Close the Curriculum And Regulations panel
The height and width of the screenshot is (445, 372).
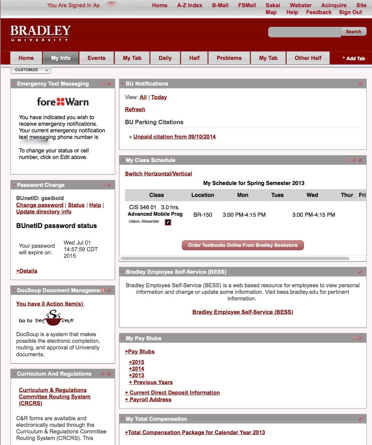pos(109,374)
